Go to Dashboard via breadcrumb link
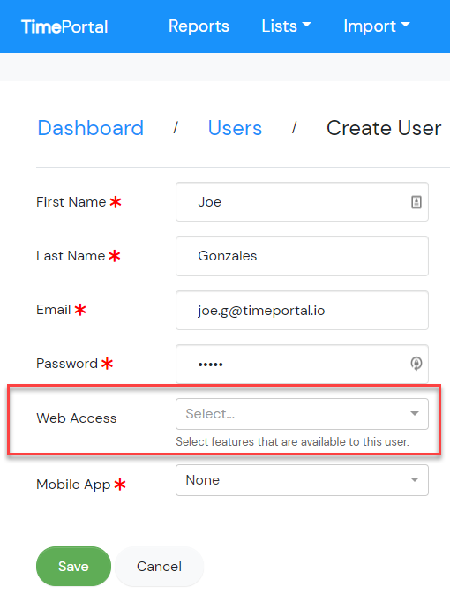 [91, 128]
